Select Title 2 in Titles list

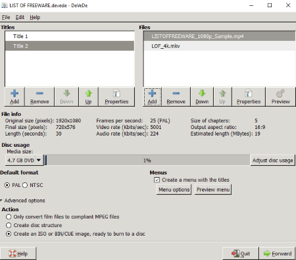pyautogui.click(x=70, y=46)
